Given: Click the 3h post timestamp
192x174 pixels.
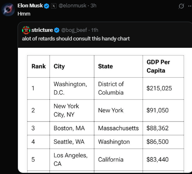Looking at the screenshot, I should (x=94, y=6).
